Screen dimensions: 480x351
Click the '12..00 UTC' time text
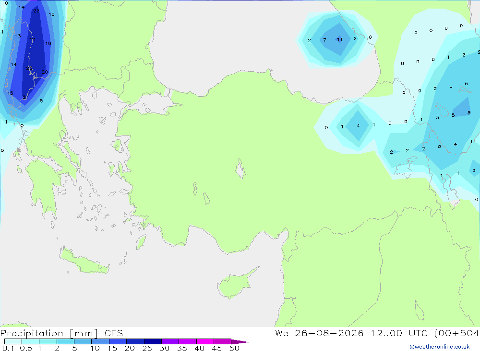pyautogui.click(x=399, y=333)
